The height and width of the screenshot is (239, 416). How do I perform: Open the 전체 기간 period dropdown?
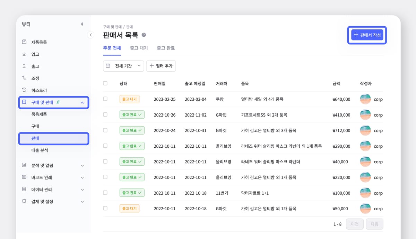(x=123, y=66)
